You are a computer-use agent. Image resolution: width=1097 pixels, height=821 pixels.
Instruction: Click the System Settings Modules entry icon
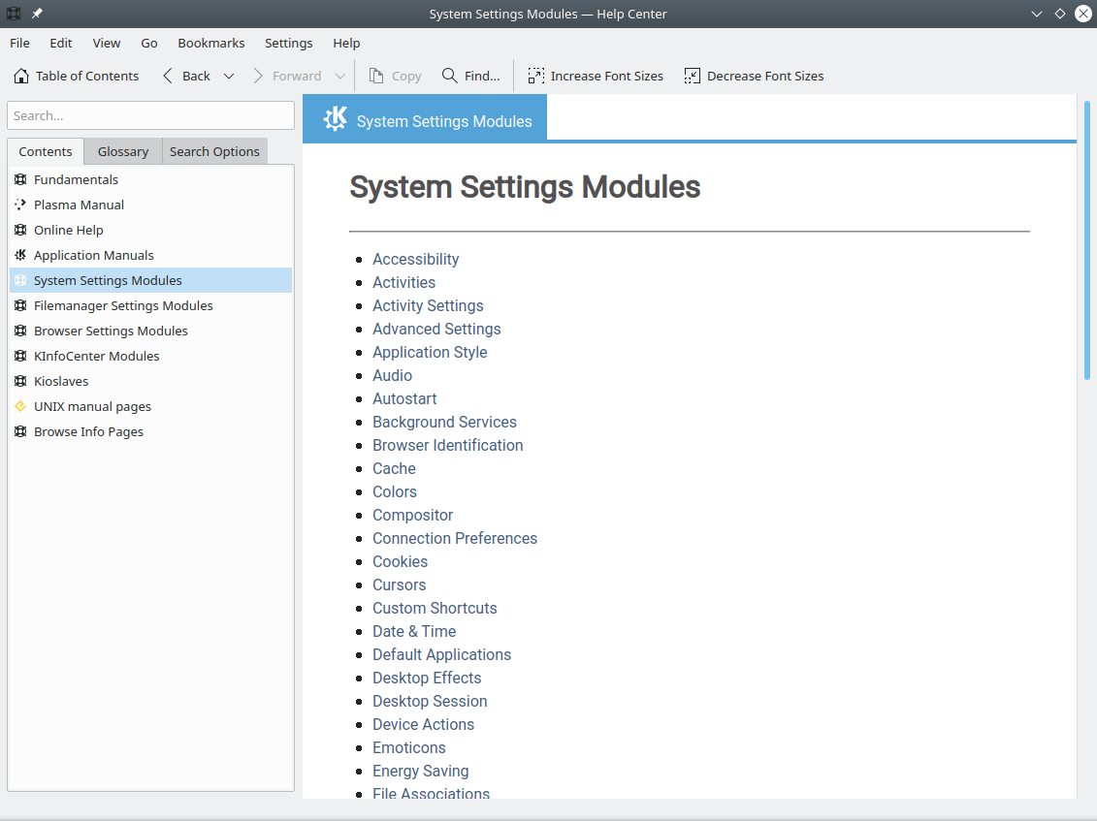pyautogui.click(x=20, y=280)
